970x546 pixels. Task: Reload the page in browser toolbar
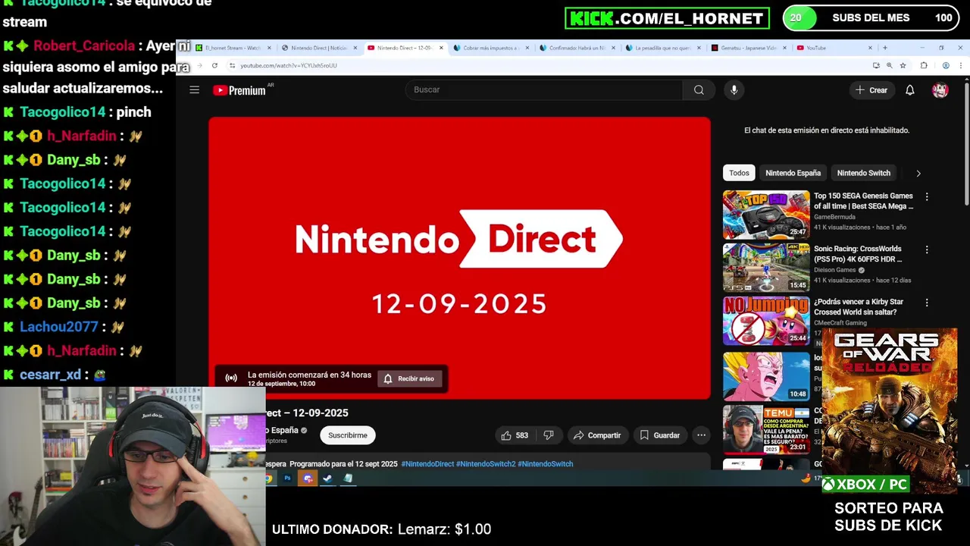tap(214, 66)
